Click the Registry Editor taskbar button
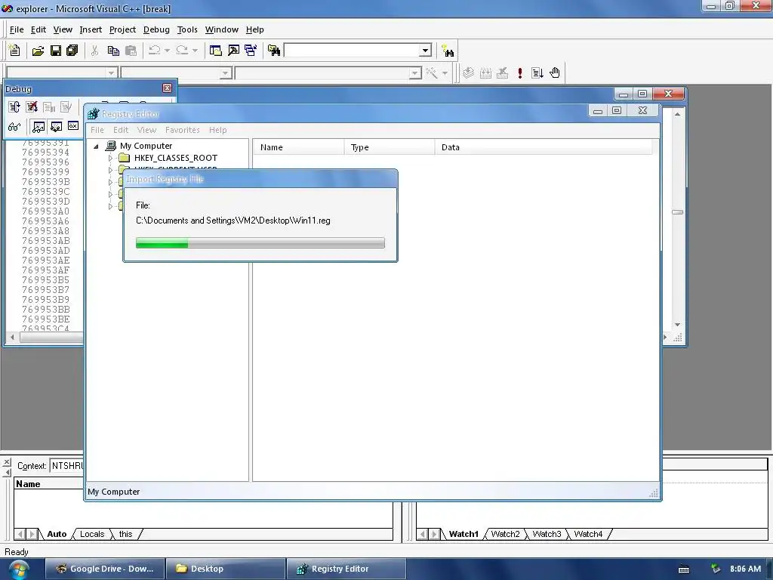This screenshot has width=773, height=580. (x=346, y=569)
